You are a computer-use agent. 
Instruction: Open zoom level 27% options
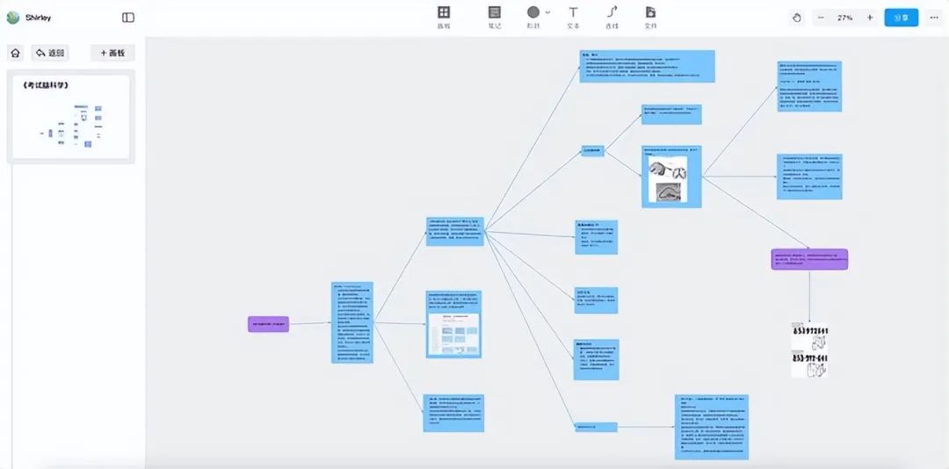click(x=844, y=18)
